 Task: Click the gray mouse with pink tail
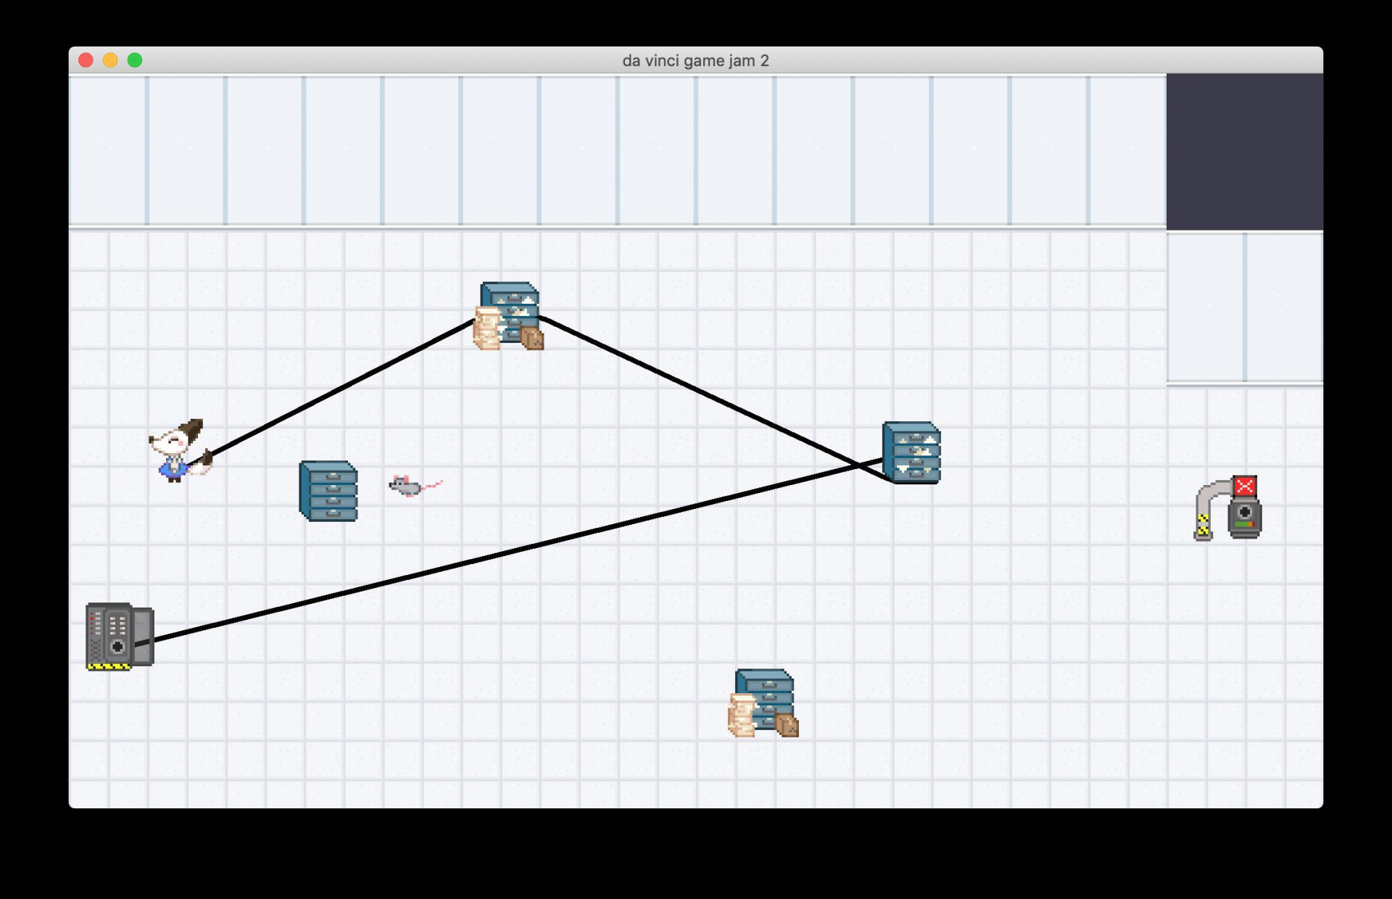(x=415, y=486)
